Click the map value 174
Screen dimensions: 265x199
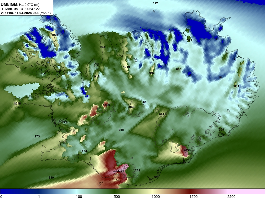[x=84, y=151]
